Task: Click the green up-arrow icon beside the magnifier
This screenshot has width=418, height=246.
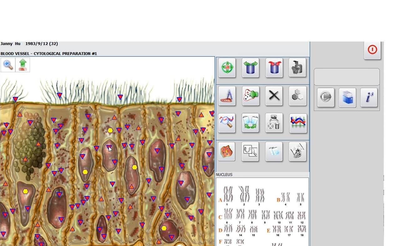Action: [x=23, y=65]
